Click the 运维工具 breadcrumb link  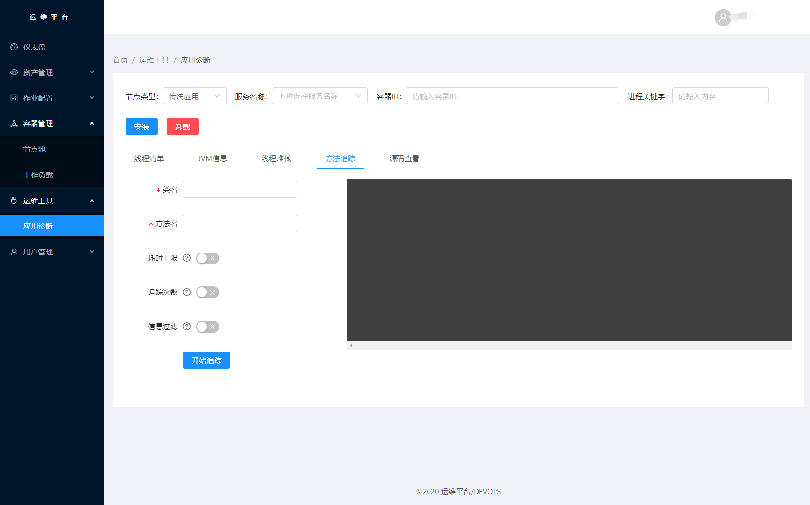click(154, 60)
